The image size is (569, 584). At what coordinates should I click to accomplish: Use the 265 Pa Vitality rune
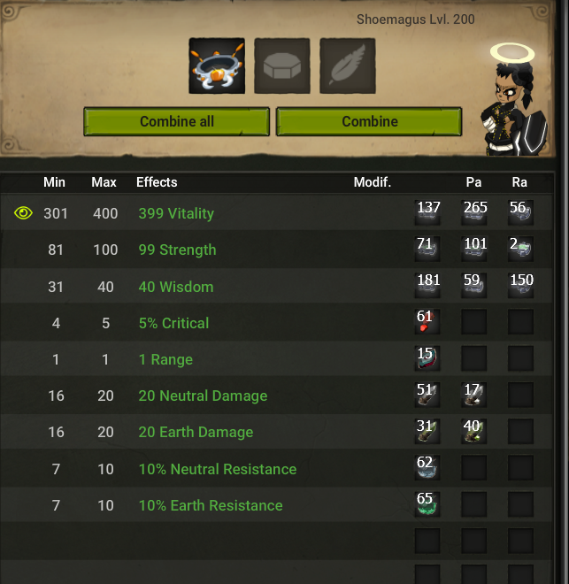tap(474, 212)
